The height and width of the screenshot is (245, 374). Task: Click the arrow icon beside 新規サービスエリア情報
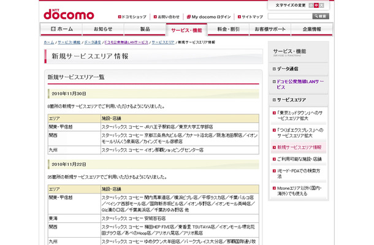[274, 148]
